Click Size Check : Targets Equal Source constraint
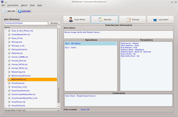 point(80,96)
